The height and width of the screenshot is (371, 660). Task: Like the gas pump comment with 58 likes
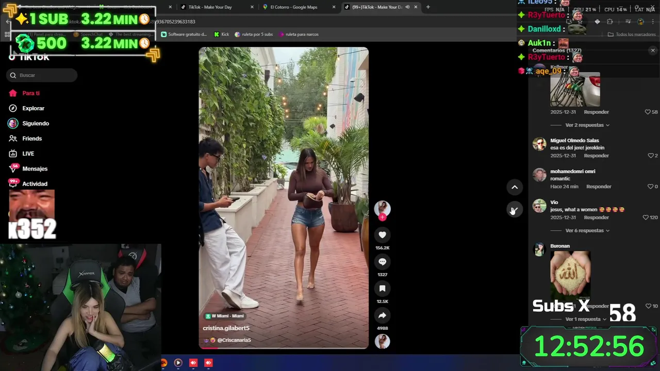(x=648, y=112)
